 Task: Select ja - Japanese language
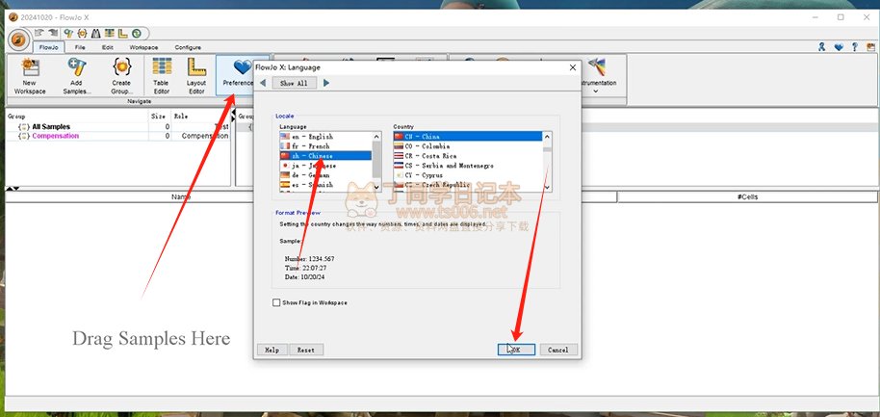click(325, 166)
